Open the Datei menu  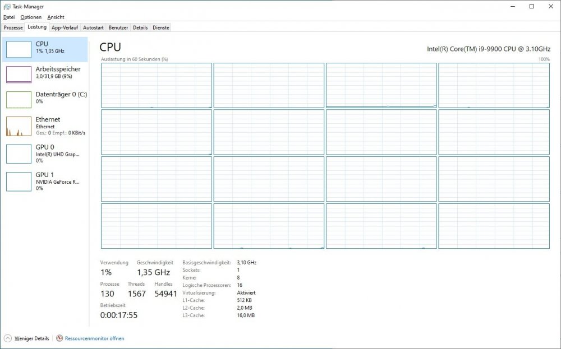tap(9, 17)
